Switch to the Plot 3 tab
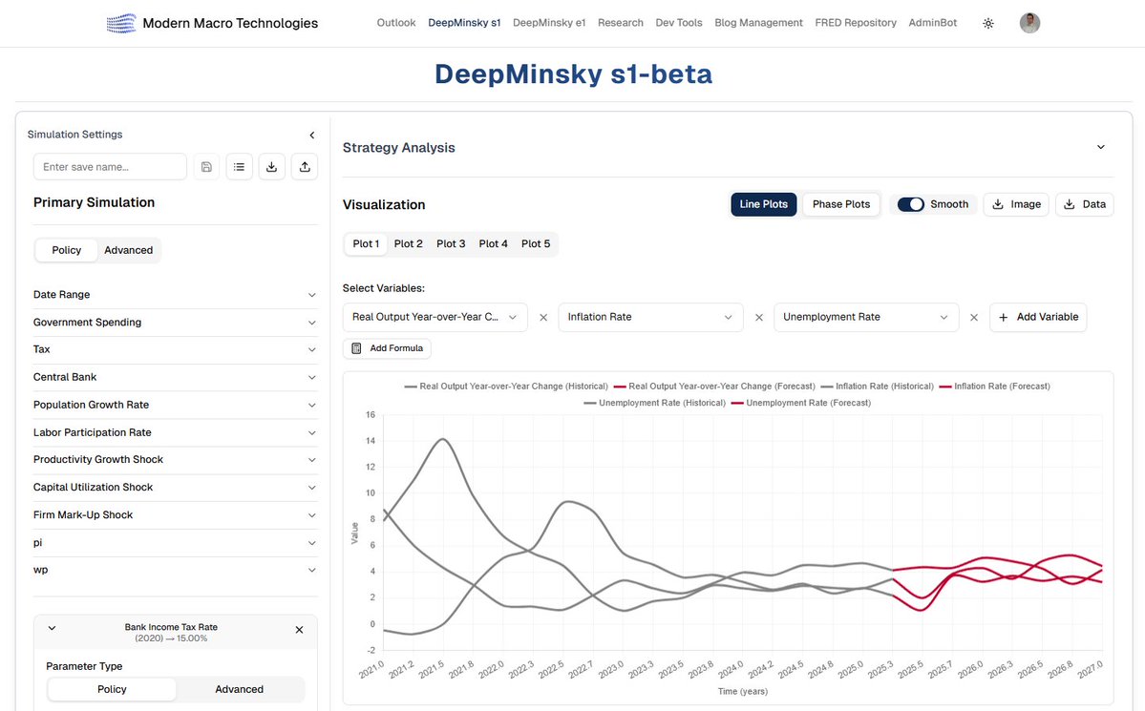This screenshot has height=711, width=1145. (x=451, y=243)
